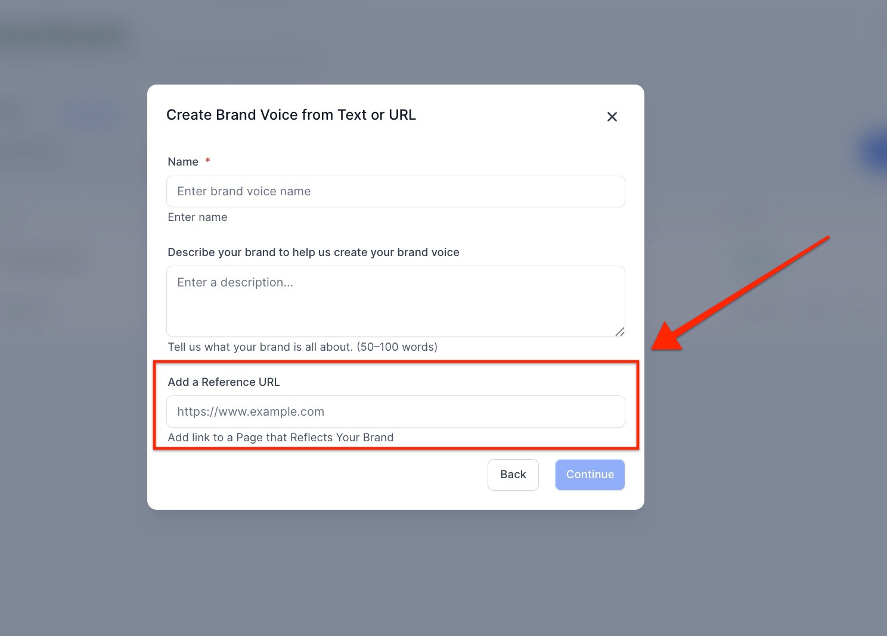The width and height of the screenshot is (887, 636).
Task: Click the blurred blue button at right edge
Action: click(877, 152)
